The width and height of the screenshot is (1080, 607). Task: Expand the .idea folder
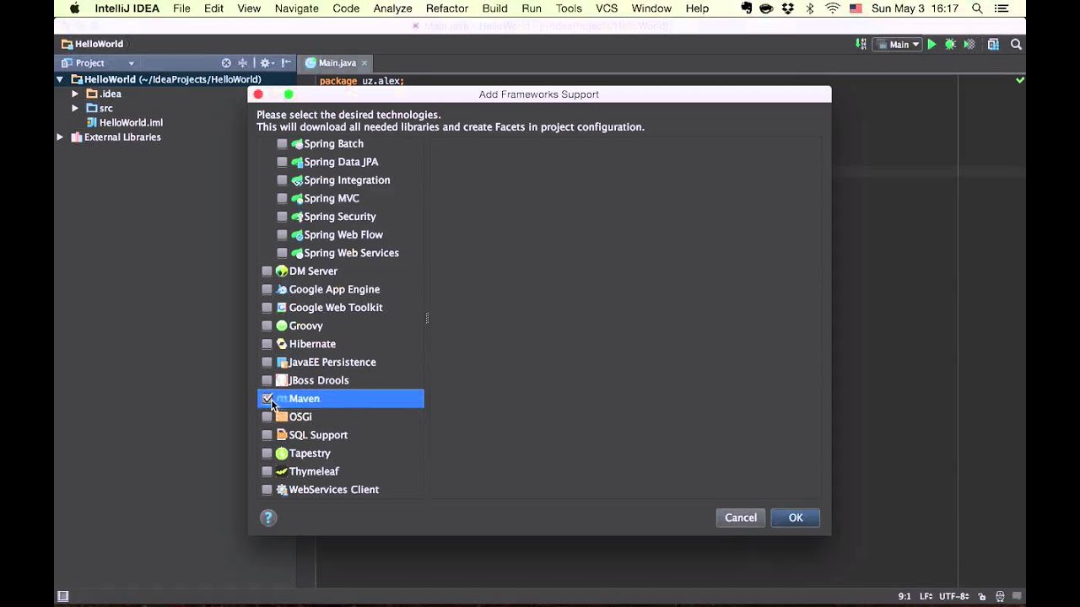tap(75, 94)
